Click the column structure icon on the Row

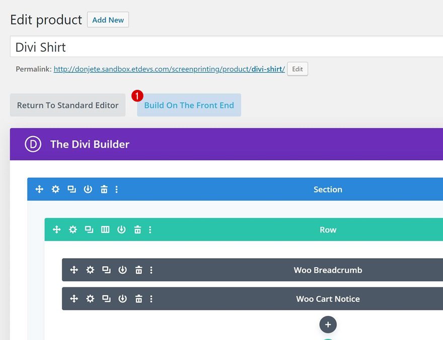pyautogui.click(x=105, y=230)
